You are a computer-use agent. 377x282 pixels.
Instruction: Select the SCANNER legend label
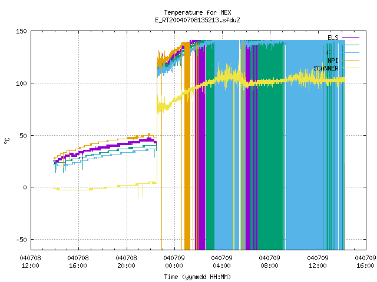click(326, 68)
